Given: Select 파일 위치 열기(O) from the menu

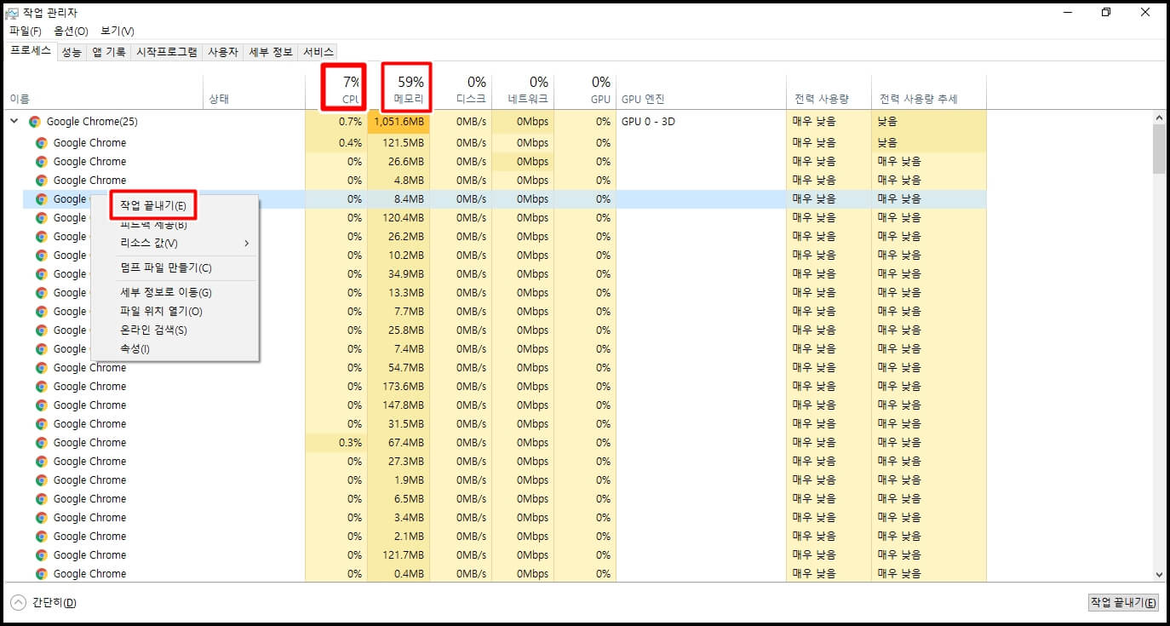Looking at the screenshot, I should click(174, 312).
